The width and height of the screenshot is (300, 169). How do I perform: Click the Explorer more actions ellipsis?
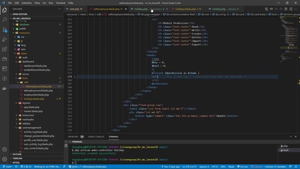pos(60,9)
